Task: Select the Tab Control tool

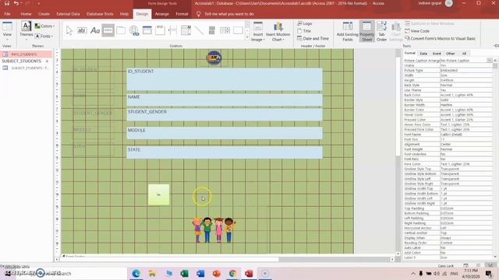Action: click(121, 30)
